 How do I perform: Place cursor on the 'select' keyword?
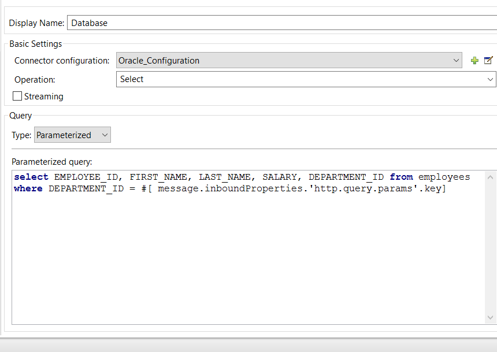click(x=31, y=177)
